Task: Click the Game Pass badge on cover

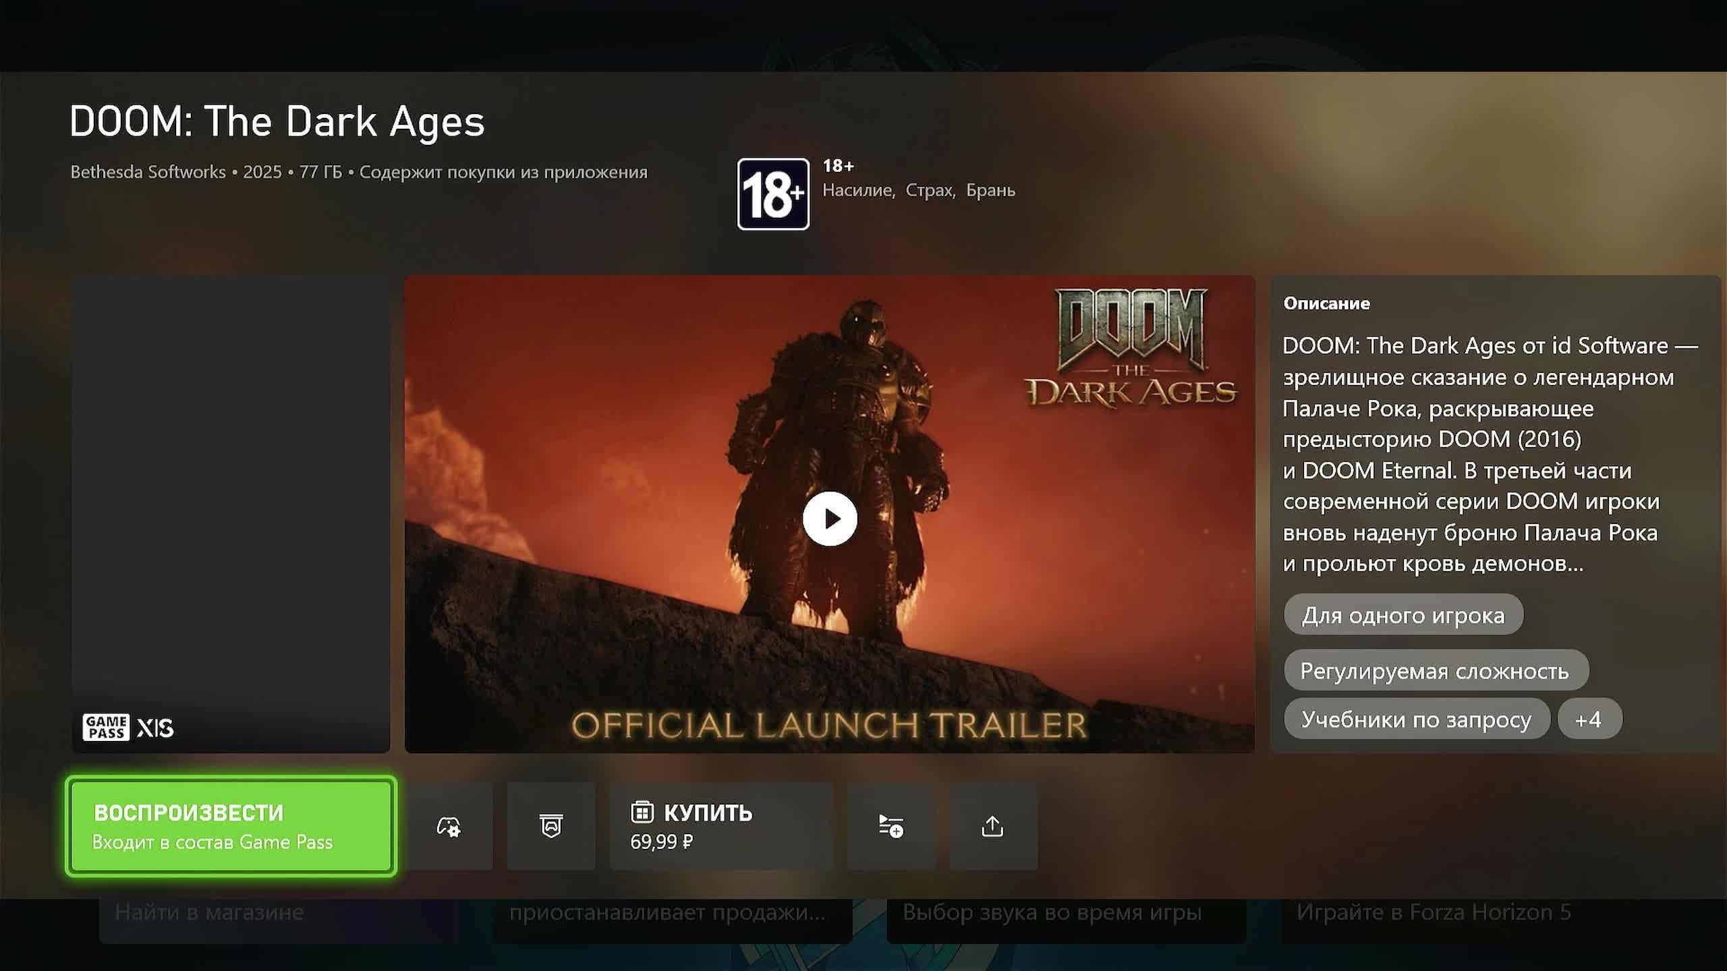Action: [x=106, y=728]
